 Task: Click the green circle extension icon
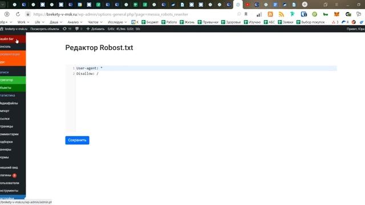coord(314,14)
